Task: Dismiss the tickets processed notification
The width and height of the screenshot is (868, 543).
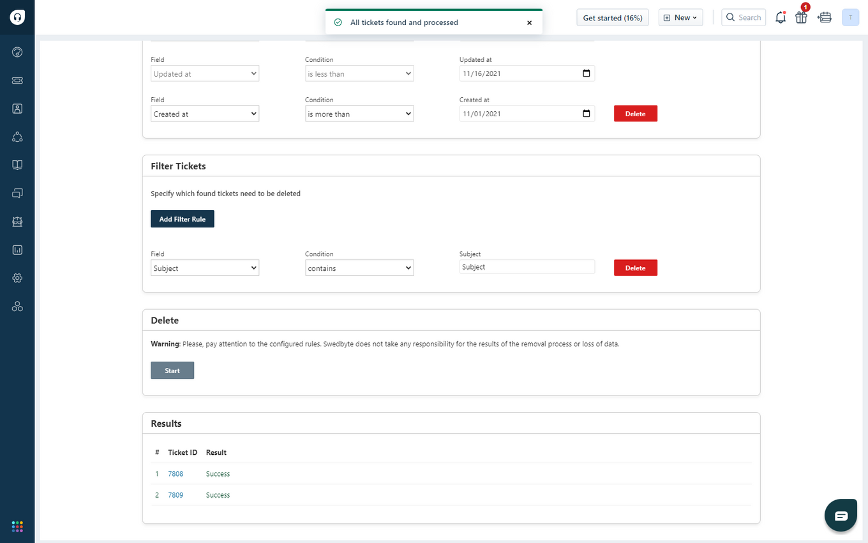Action: pyautogui.click(x=530, y=22)
